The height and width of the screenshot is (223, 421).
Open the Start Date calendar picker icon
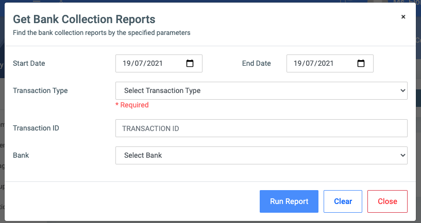190,64
